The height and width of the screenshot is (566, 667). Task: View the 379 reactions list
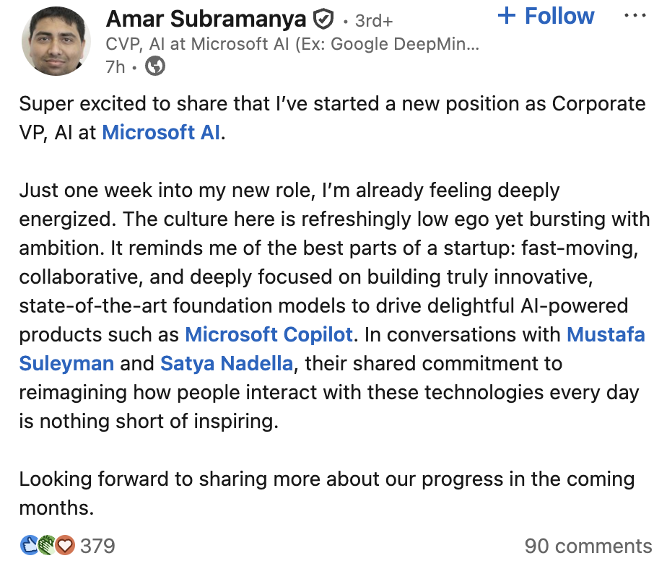[97, 546]
